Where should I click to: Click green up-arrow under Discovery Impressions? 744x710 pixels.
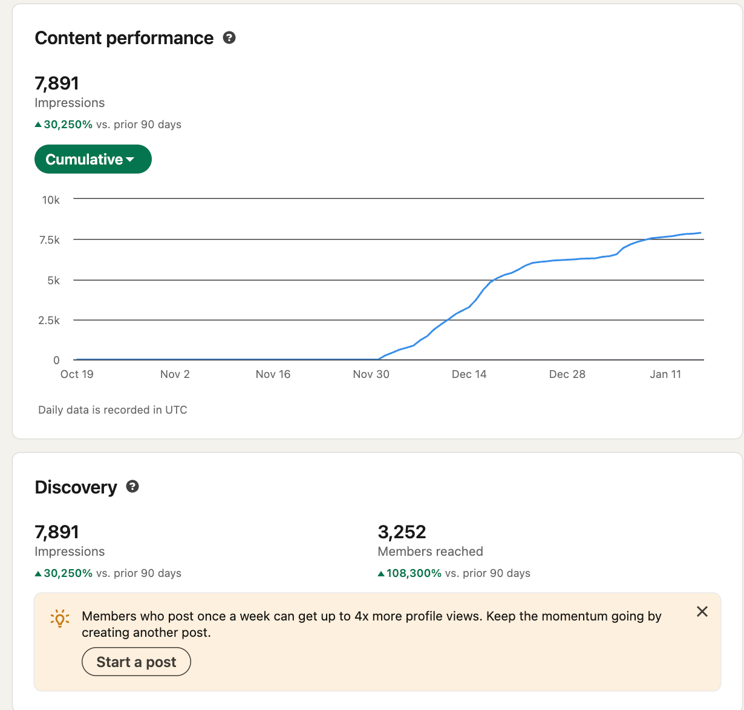click(38, 573)
